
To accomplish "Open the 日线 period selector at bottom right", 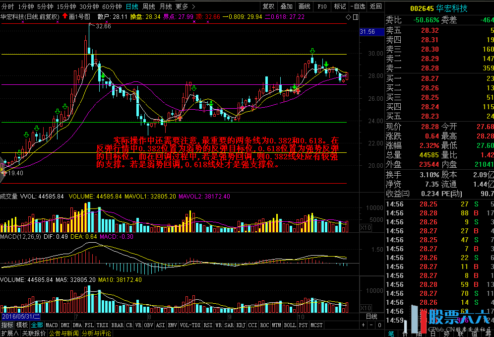I will pyautogui.click(x=371, y=316).
